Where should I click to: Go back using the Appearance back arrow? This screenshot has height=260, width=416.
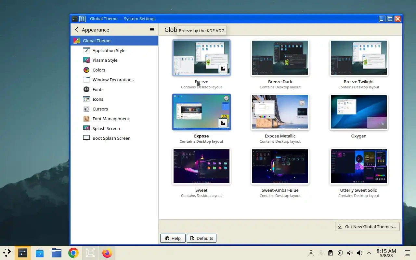76,30
